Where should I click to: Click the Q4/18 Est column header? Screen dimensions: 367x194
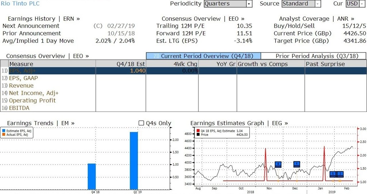tap(121, 64)
